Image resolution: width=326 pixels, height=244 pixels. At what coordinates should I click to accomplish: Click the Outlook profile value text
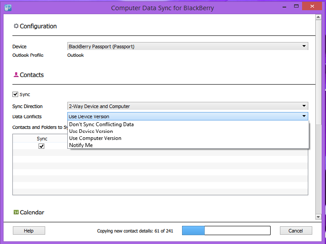[x=75, y=55]
